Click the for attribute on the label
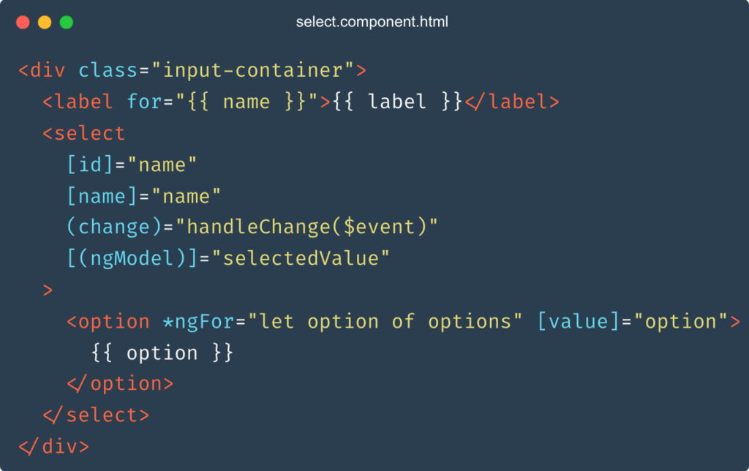The width and height of the screenshot is (749, 471). tap(144, 102)
